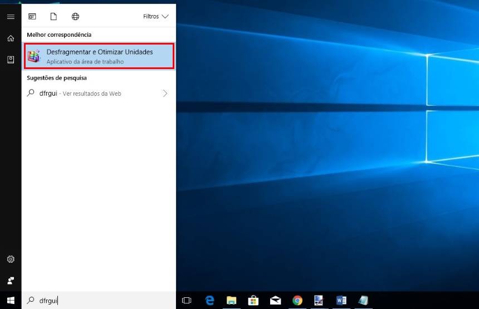This screenshot has height=309, width=479.
Task: Filter search results by Web
Action: [75, 17]
